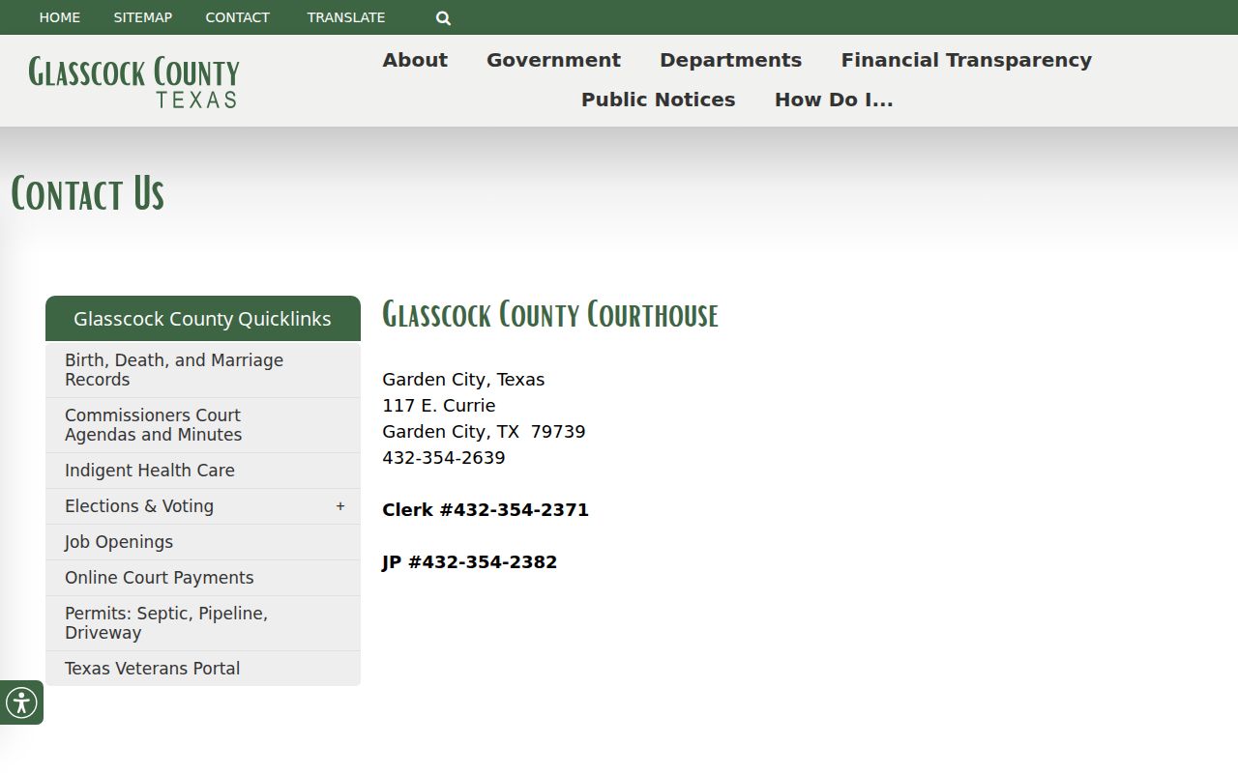This screenshot has width=1238, height=773.
Task: Open Commissioners Court Agendas and Minutes
Action: (203, 425)
